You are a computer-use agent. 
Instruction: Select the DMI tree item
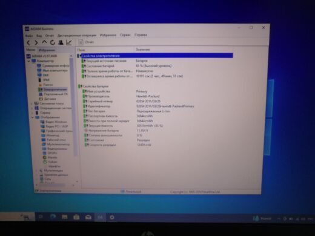43,75
